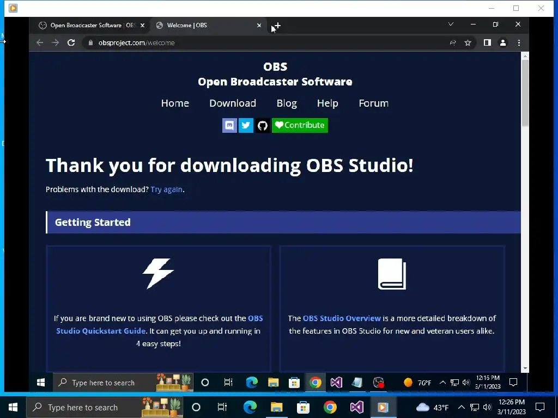558x418 pixels.
Task: Click the page scrollbar thumb
Action: (x=525, y=93)
